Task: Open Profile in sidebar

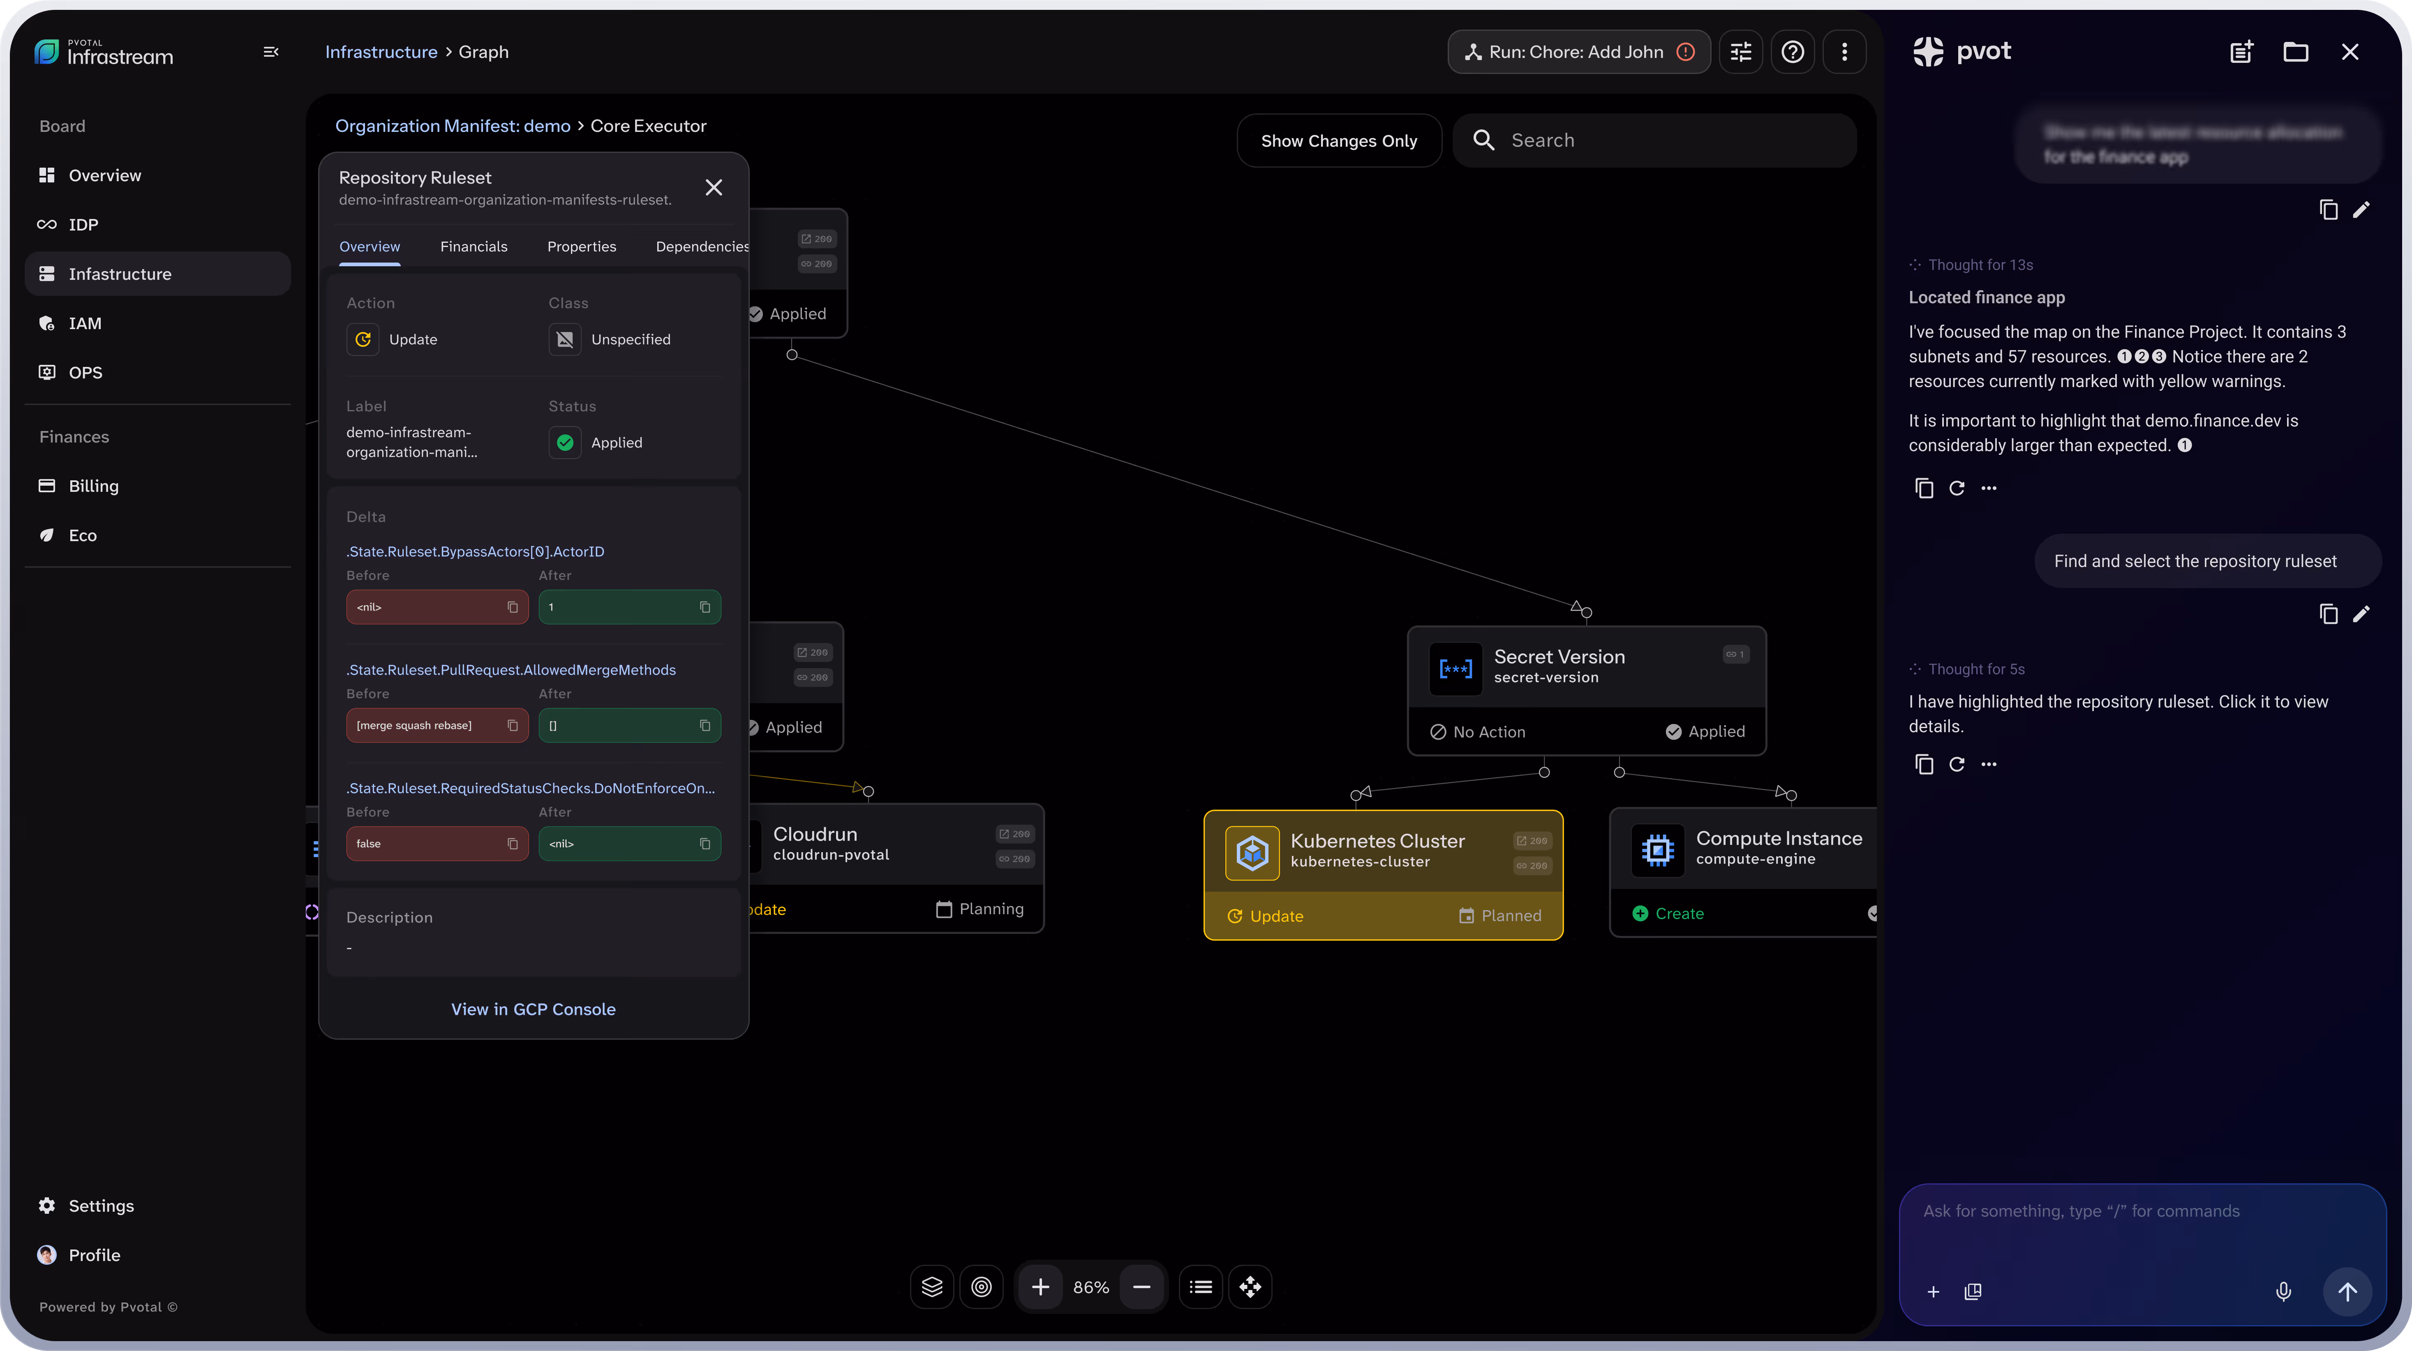Action: 157,1256
